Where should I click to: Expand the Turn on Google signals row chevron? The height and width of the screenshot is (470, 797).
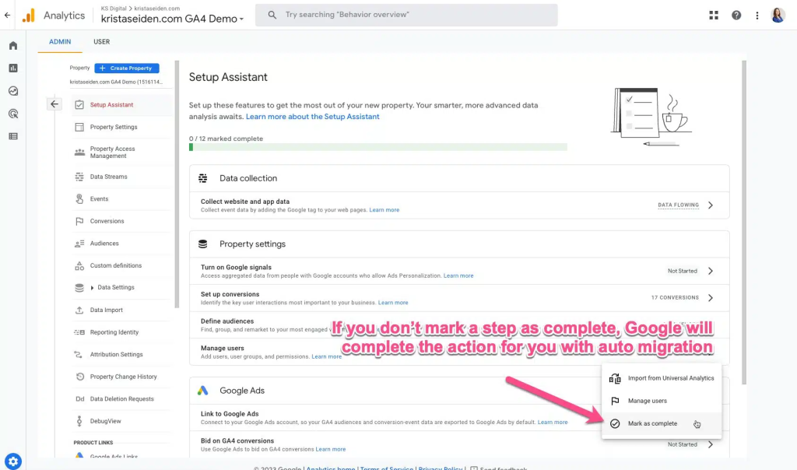[711, 272]
